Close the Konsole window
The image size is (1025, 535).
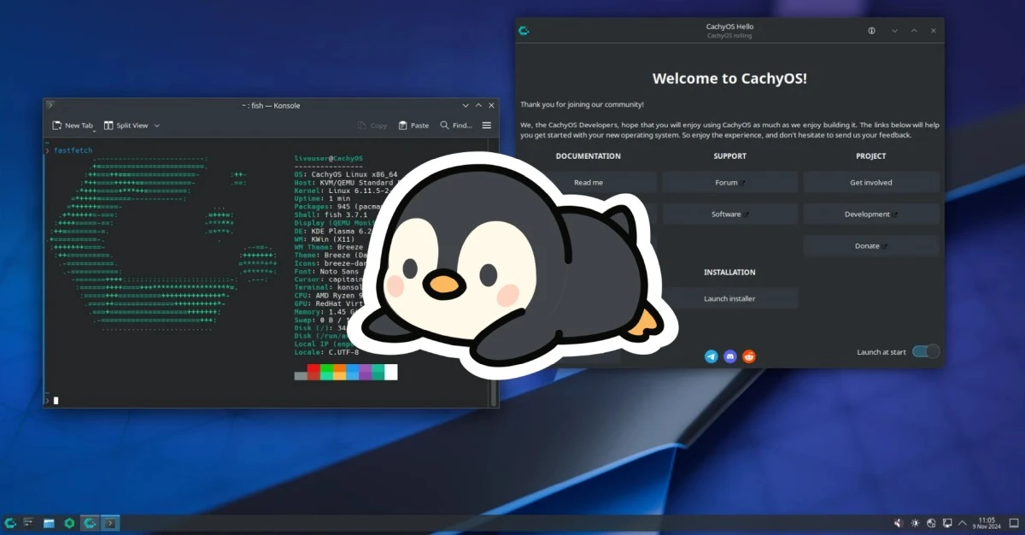[491, 105]
